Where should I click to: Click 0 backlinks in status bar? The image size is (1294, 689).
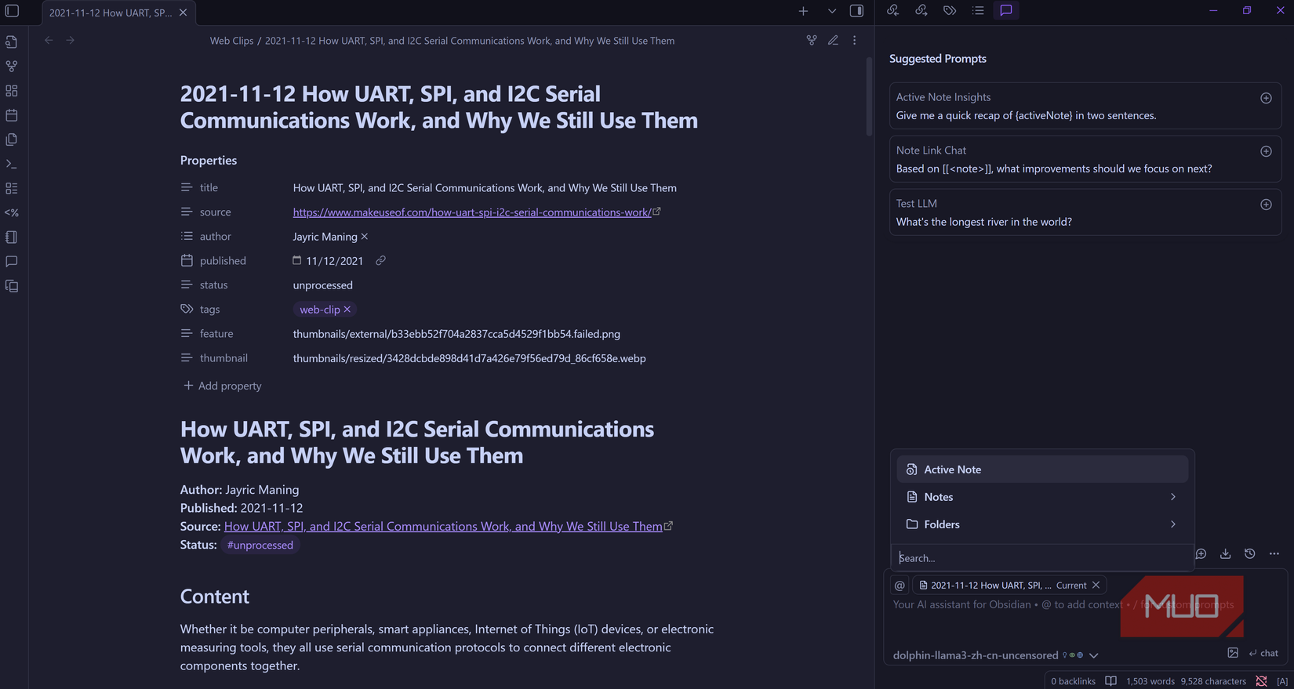tap(1073, 681)
